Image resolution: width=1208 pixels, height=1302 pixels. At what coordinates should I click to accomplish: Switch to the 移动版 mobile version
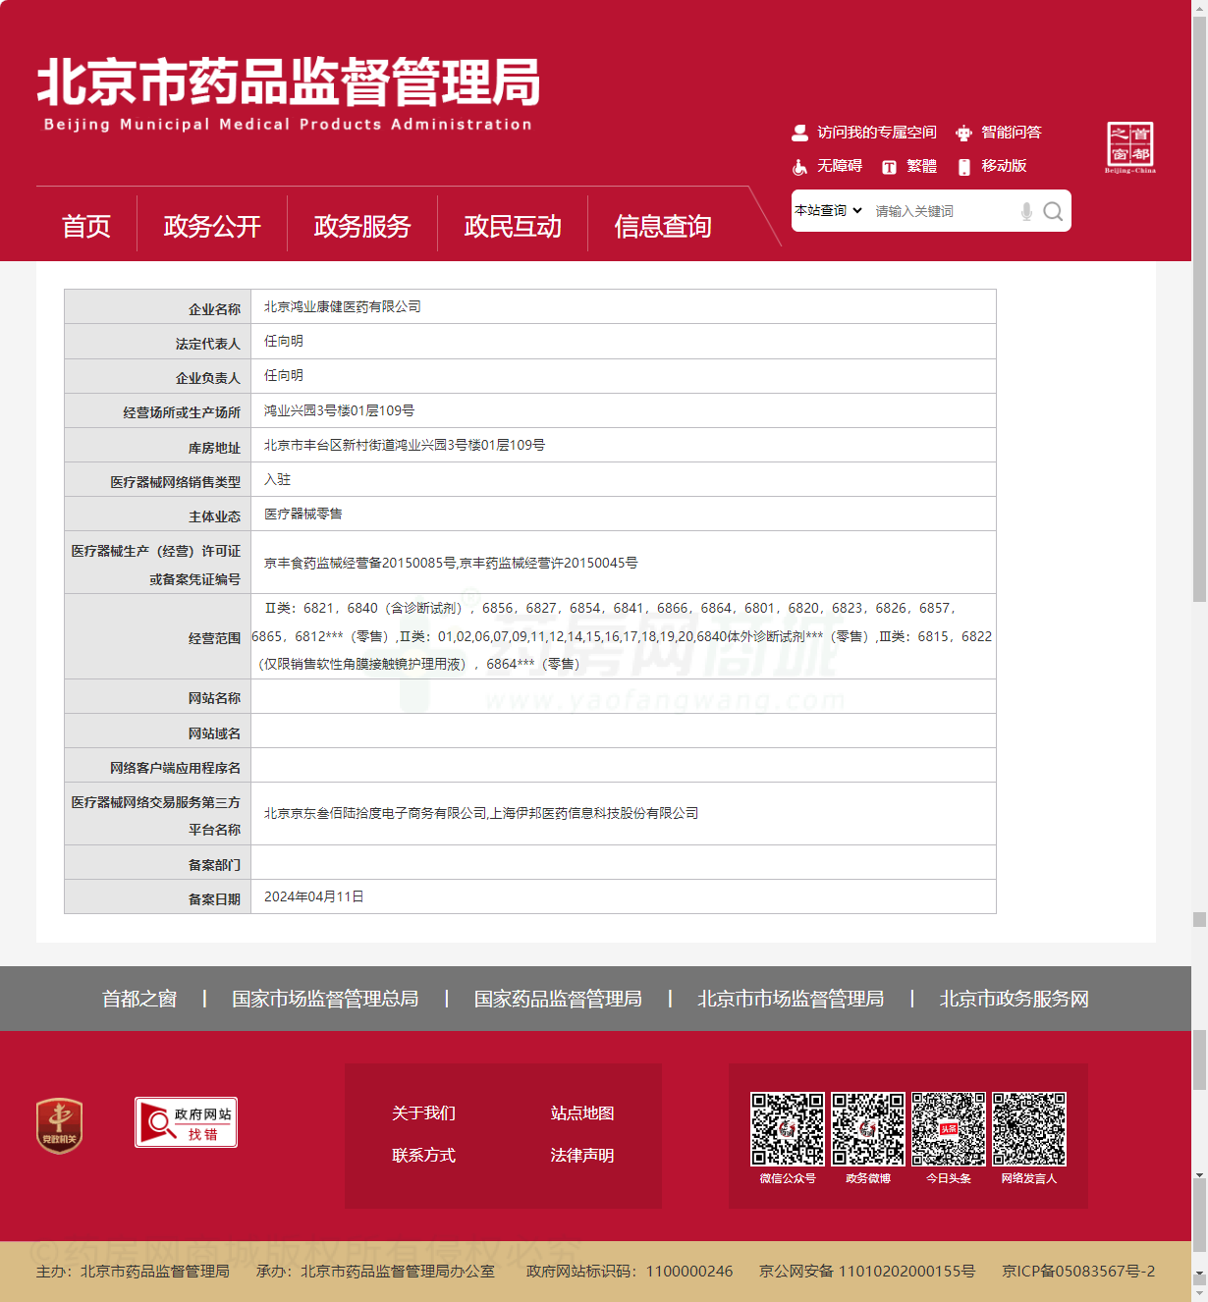pos(992,166)
